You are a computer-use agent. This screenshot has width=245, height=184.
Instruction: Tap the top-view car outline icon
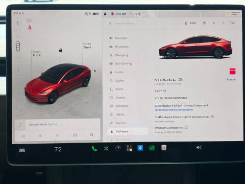tap(18, 46)
